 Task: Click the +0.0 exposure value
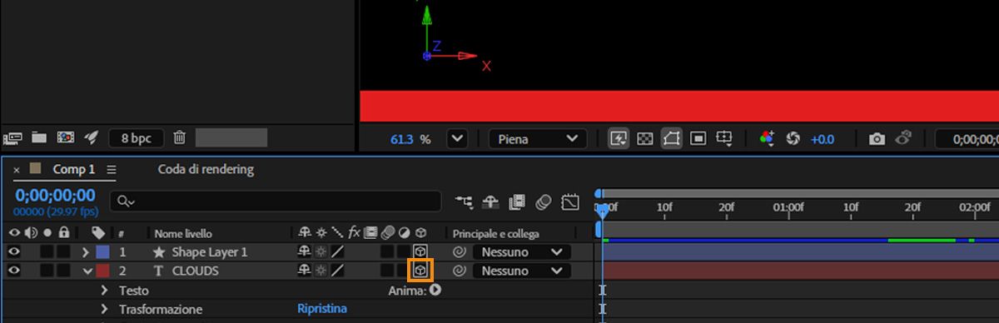click(822, 139)
